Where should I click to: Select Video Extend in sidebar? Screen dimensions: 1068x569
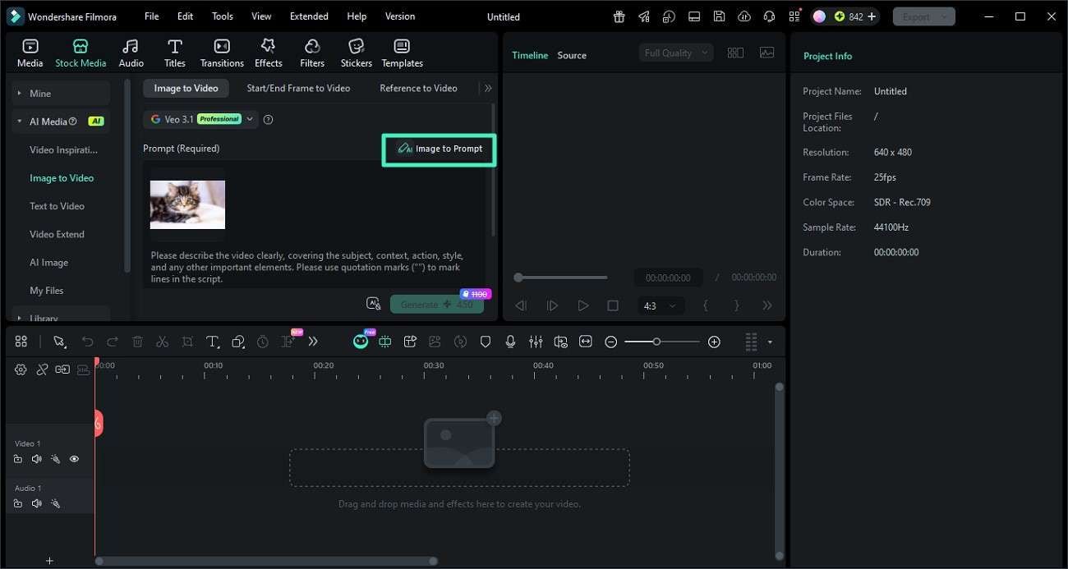pyautogui.click(x=58, y=234)
